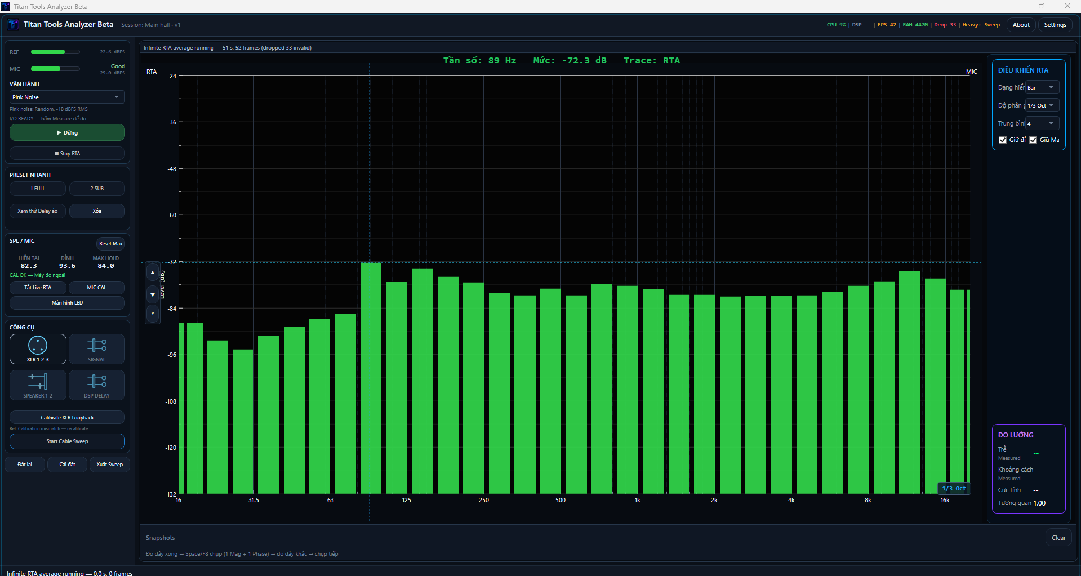Click the Start Cable Sweep button
The height and width of the screenshot is (576, 1081).
(x=67, y=441)
